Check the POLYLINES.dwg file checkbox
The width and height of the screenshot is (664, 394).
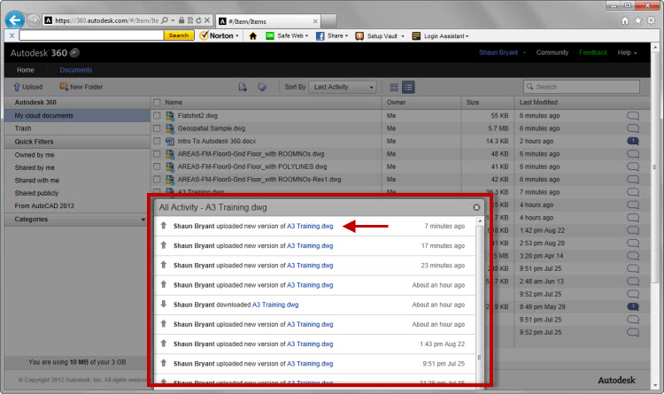click(x=157, y=166)
